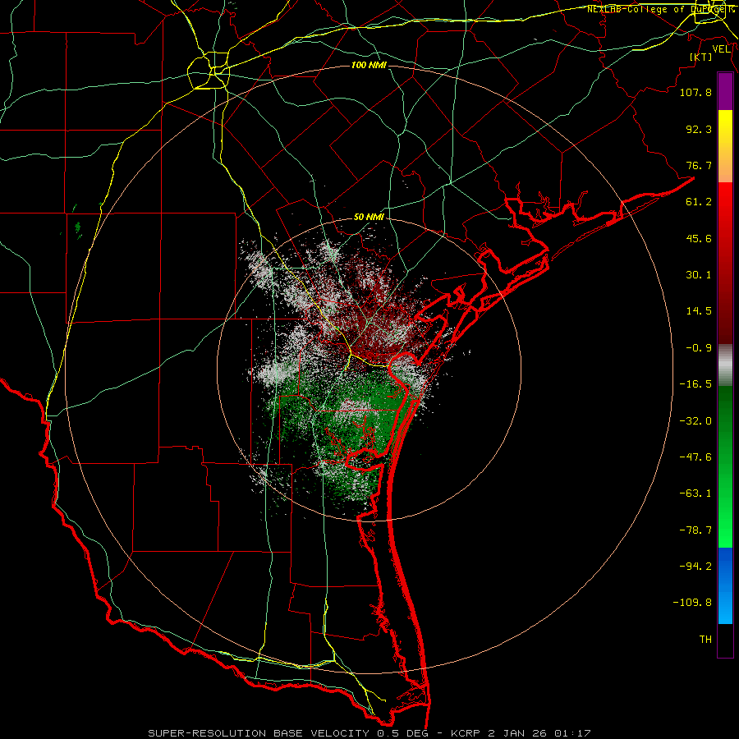Select the "45.6" velocity scale value
This screenshot has width=739, height=739.
click(x=699, y=238)
